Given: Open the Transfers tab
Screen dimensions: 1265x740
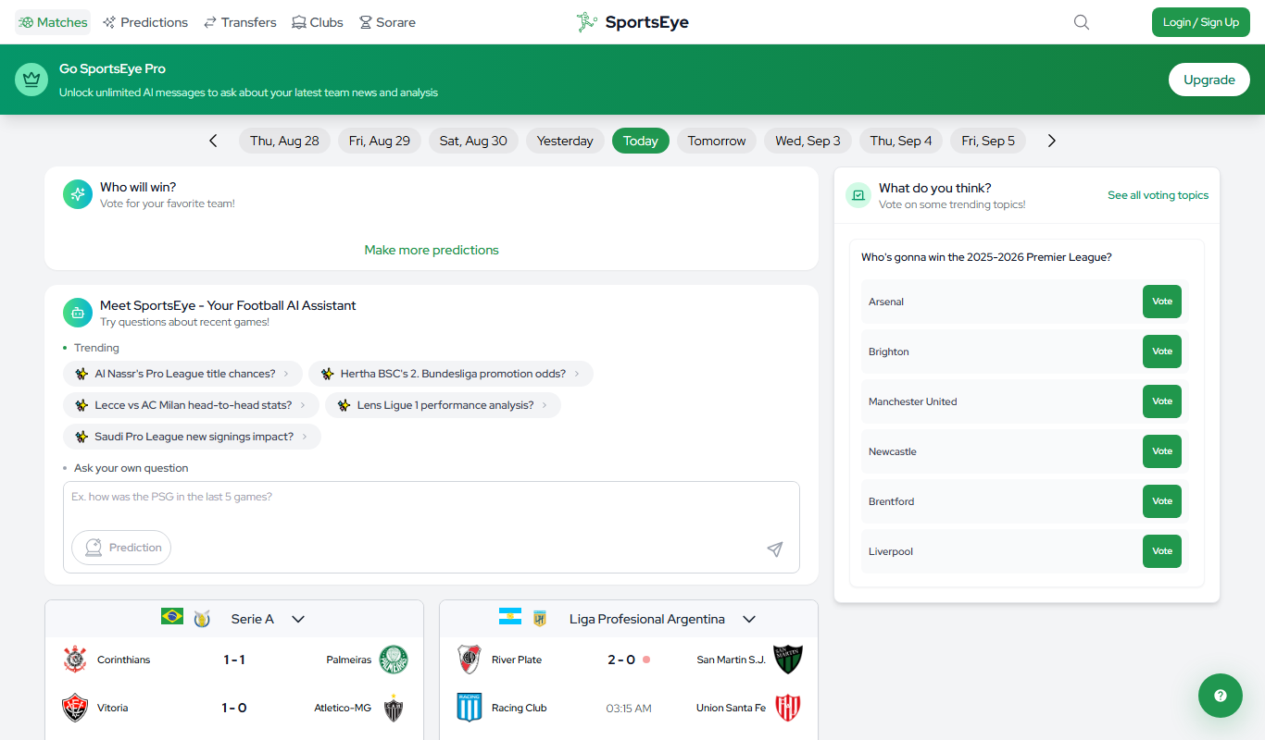Looking at the screenshot, I should pos(240,22).
